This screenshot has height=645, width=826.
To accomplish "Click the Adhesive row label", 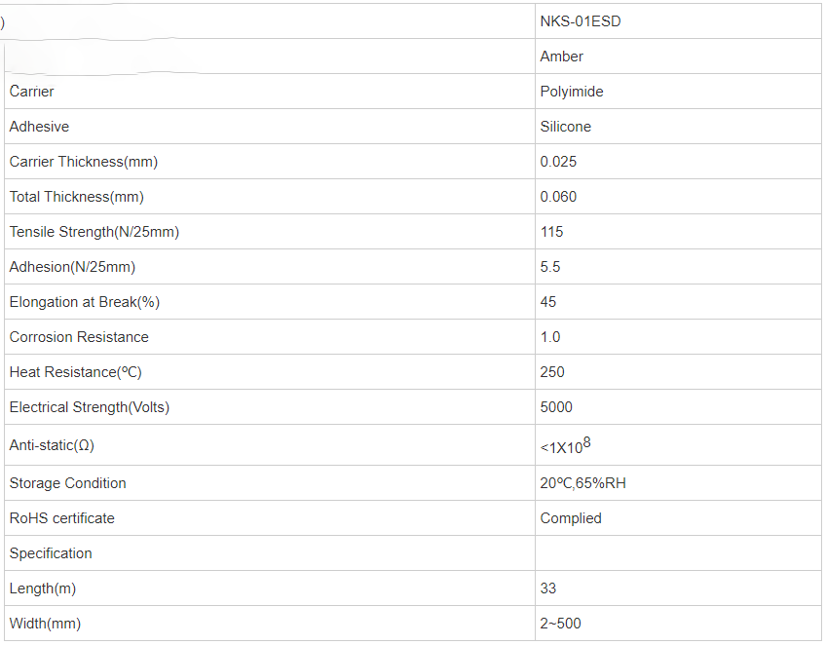I will tap(39, 127).
